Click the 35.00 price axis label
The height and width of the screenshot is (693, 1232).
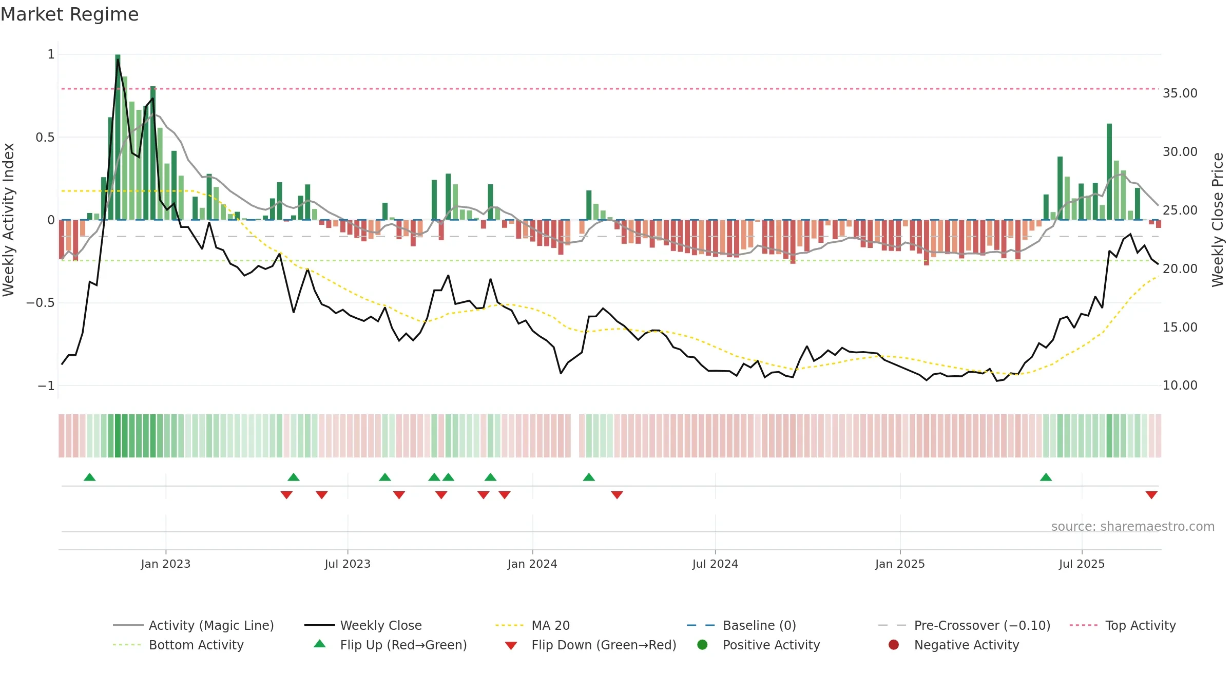(1180, 93)
